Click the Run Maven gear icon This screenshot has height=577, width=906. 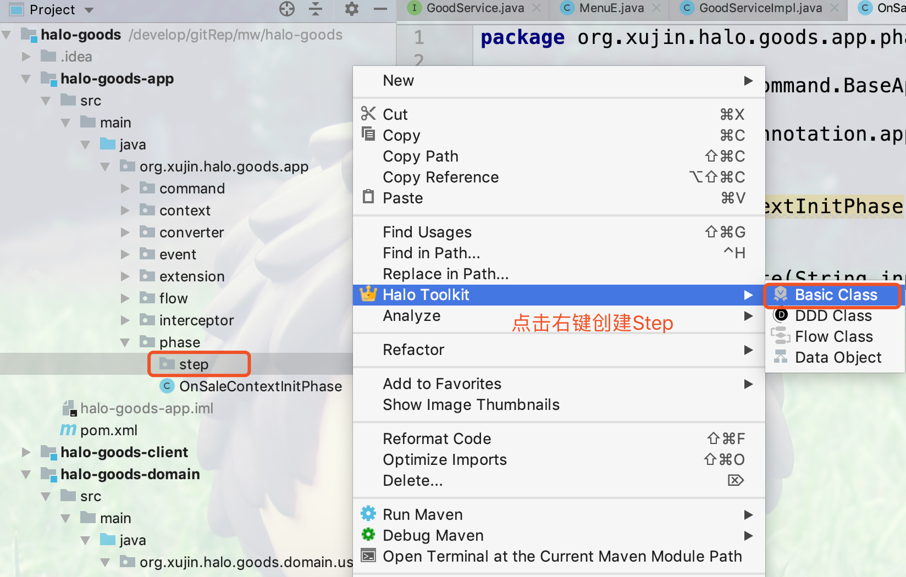[x=368, y=514]
